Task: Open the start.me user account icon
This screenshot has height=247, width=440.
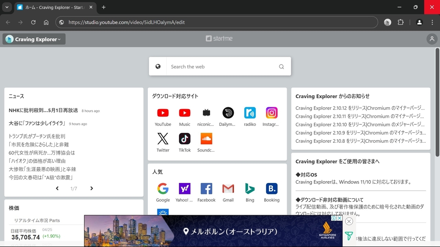Action: (432, 39)
